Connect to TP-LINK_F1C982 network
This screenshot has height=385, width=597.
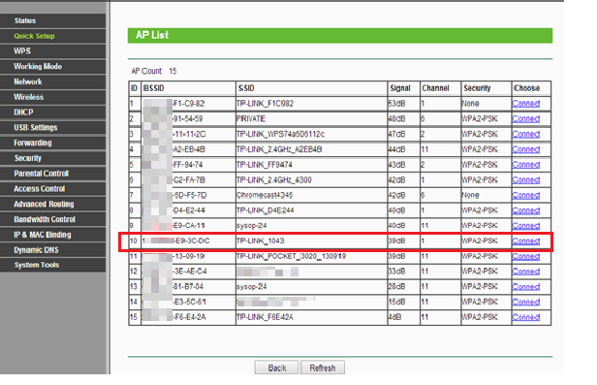point(526,104)
